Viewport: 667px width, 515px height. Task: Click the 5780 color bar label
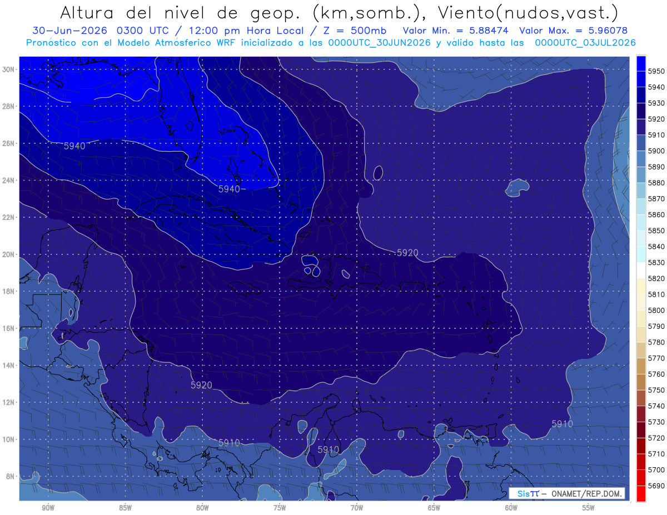tap(656, 342)
